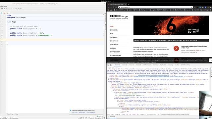Open DOWNLOADS in the OXID forge menu

pyautogui.click(x=114, y=30)
